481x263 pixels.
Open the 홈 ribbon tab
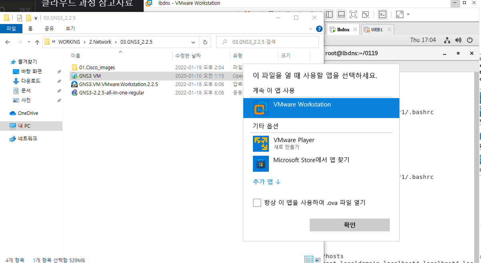(30, 28)
